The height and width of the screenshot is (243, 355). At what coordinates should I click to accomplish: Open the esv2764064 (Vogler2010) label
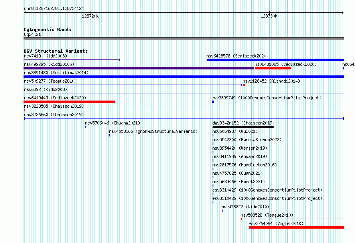(x=276, y=223)
